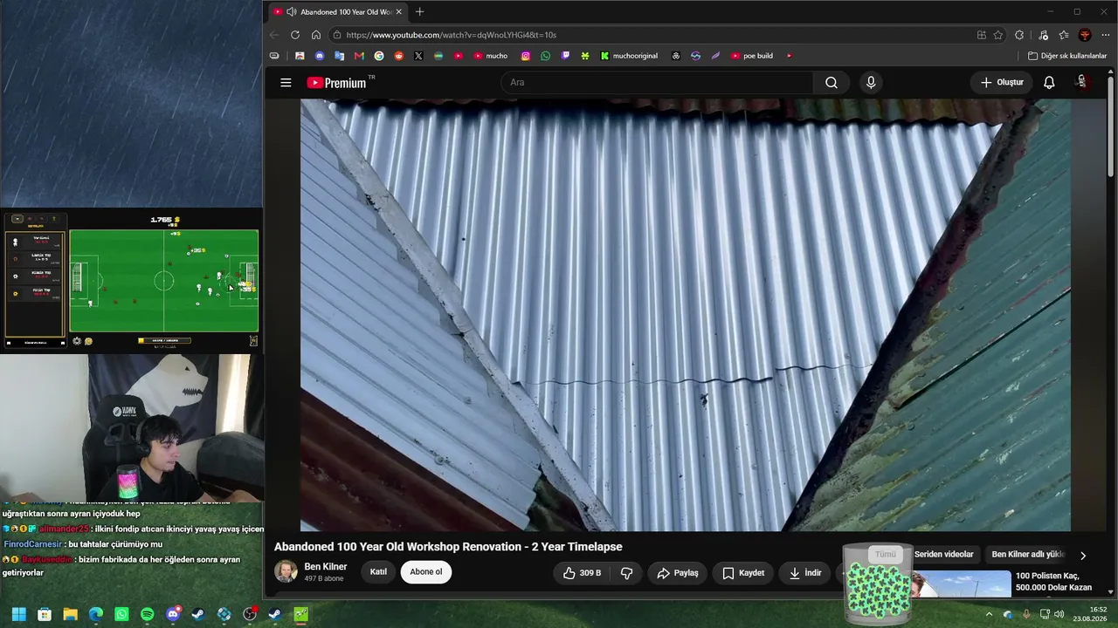Open Ben Kilner channel name link
The width and height of the screenshot is (1118, 628).
coord(326,567)
